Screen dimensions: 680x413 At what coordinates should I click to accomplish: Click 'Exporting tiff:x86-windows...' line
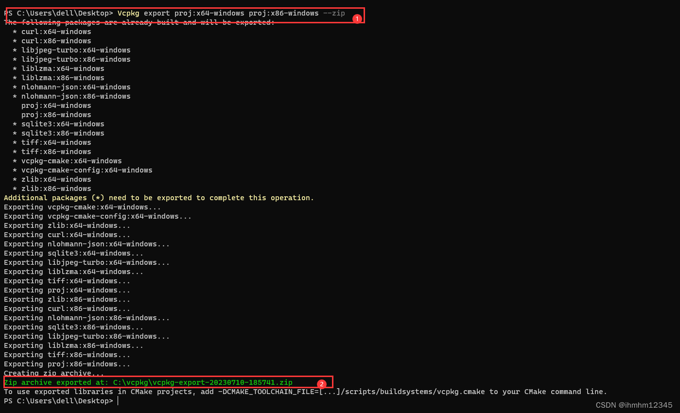tap(67, 355)
